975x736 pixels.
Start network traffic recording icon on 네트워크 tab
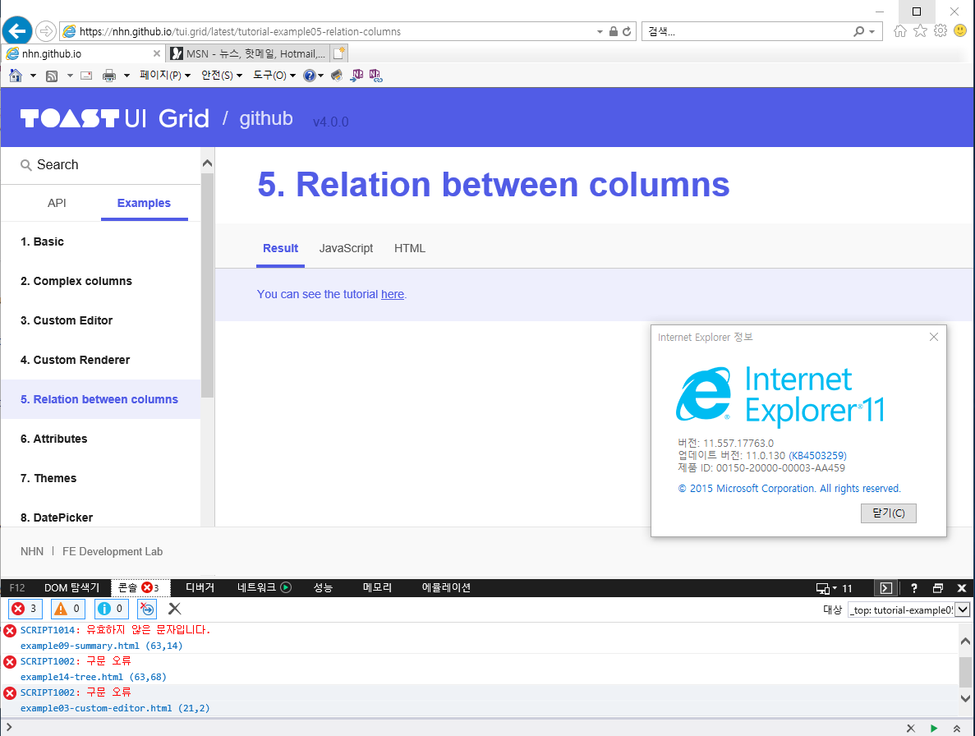(x=285, y=587)
